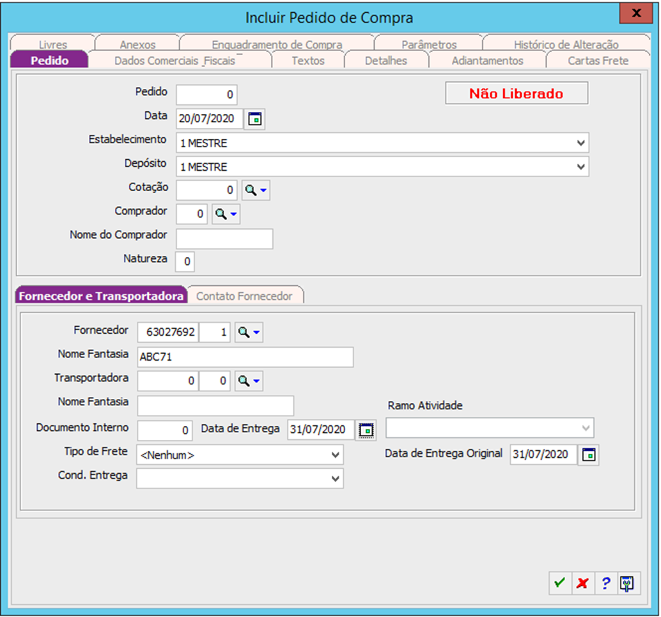
Task: Click the Nome do Comprador field
Action: pyautogui.click(x=224, y=238)
